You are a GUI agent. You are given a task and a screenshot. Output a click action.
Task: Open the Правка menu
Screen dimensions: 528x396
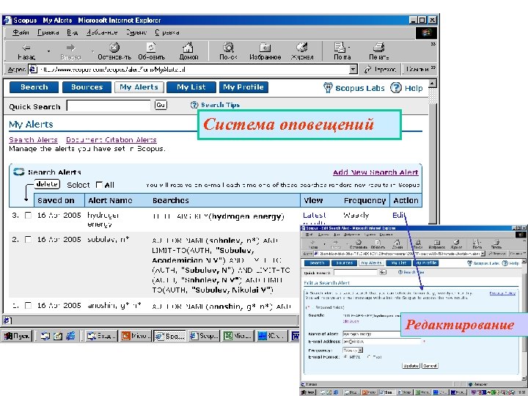(x=48, y=32)
